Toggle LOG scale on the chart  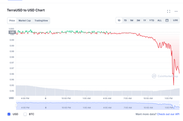(x=175, y=21)
